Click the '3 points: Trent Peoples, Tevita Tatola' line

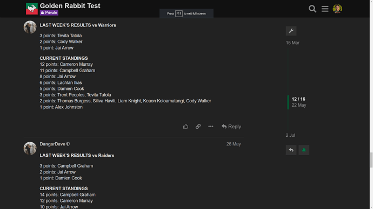click(x=75, y=95)
